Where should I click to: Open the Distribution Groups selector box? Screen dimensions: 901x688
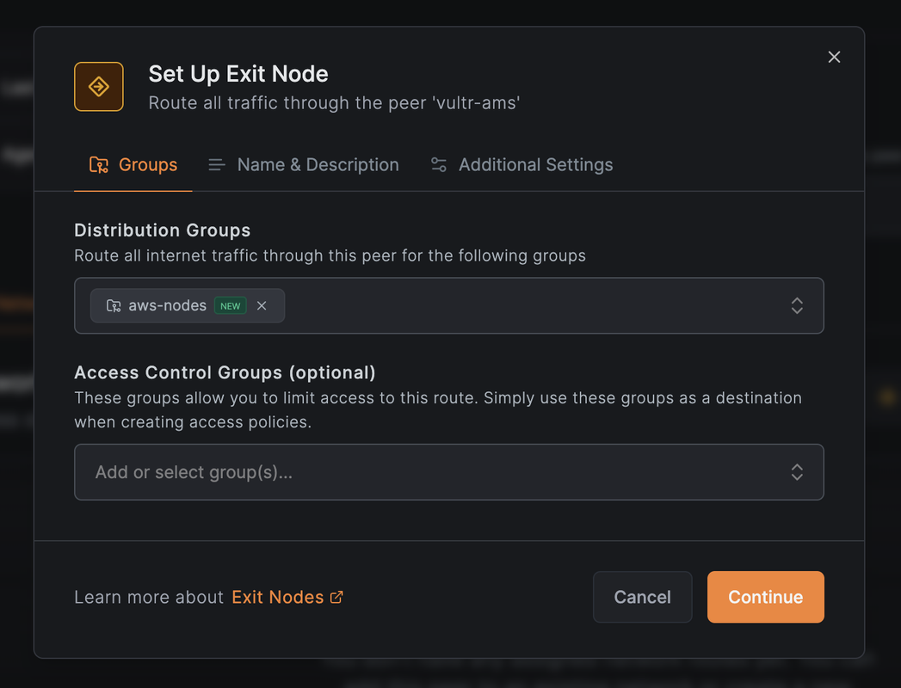(534, 305)
